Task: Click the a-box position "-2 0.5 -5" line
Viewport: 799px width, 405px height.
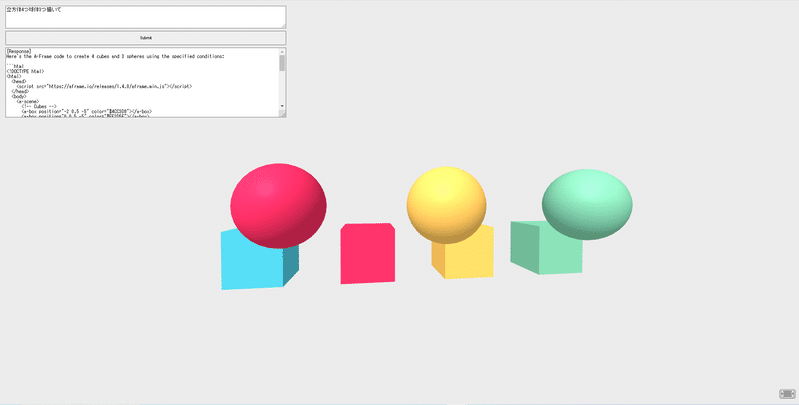Action: click(x=87, y=111)
